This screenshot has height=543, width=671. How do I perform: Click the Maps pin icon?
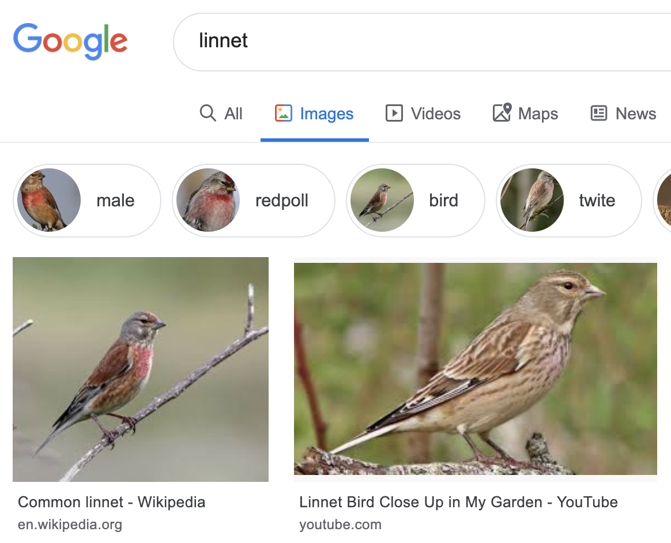[502, 113]
